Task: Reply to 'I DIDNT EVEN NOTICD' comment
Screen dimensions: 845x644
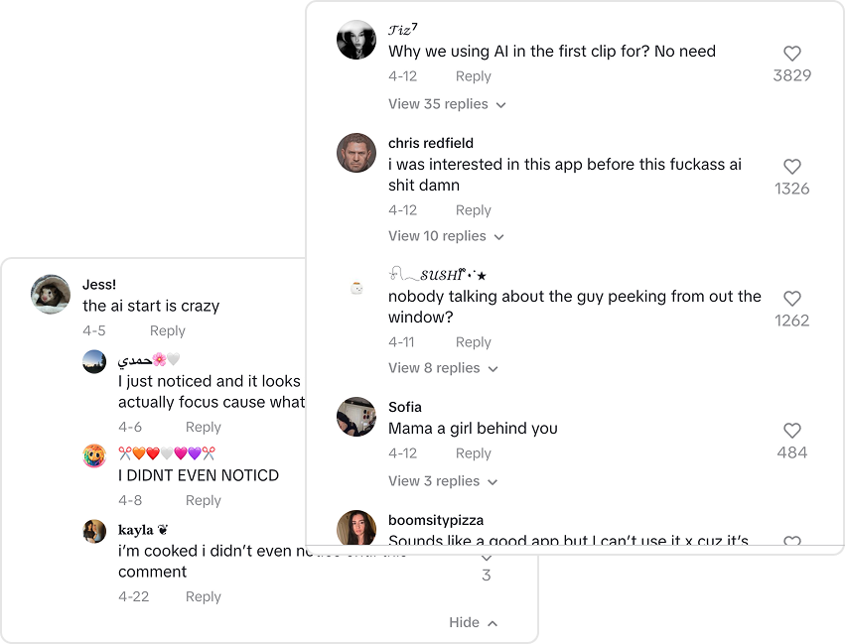Action: 203,500
